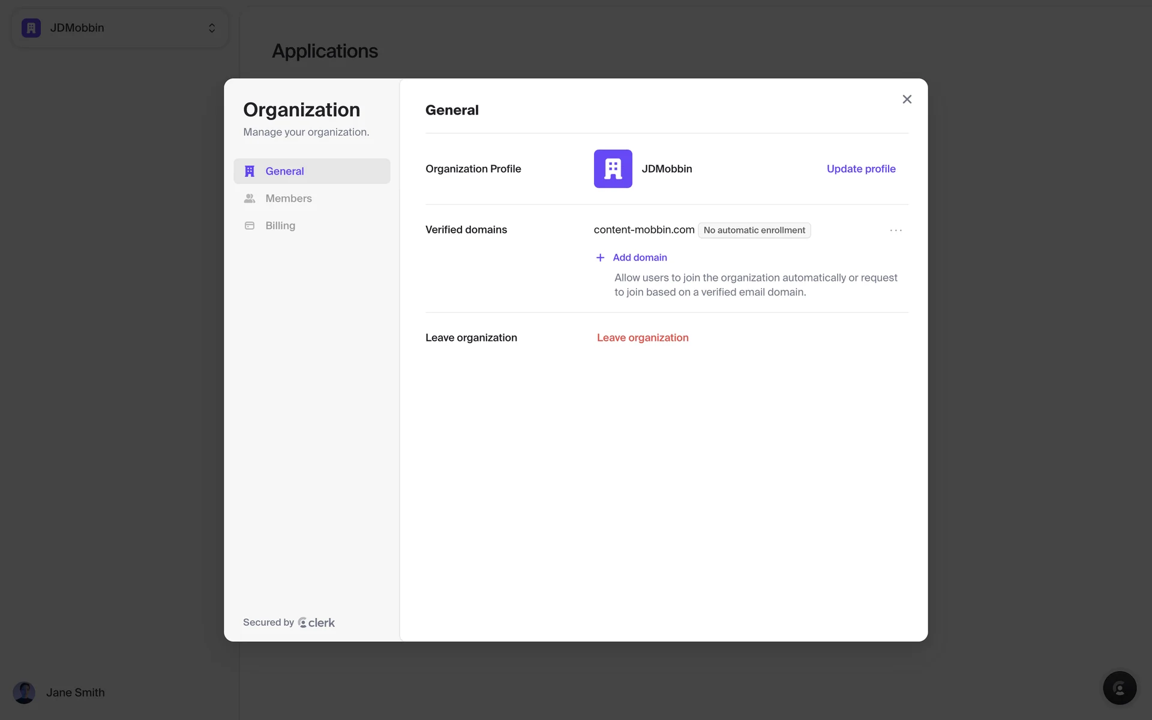Click the red Leave organization button
This screenshot has width=1152, height=720.
point(642,338)
